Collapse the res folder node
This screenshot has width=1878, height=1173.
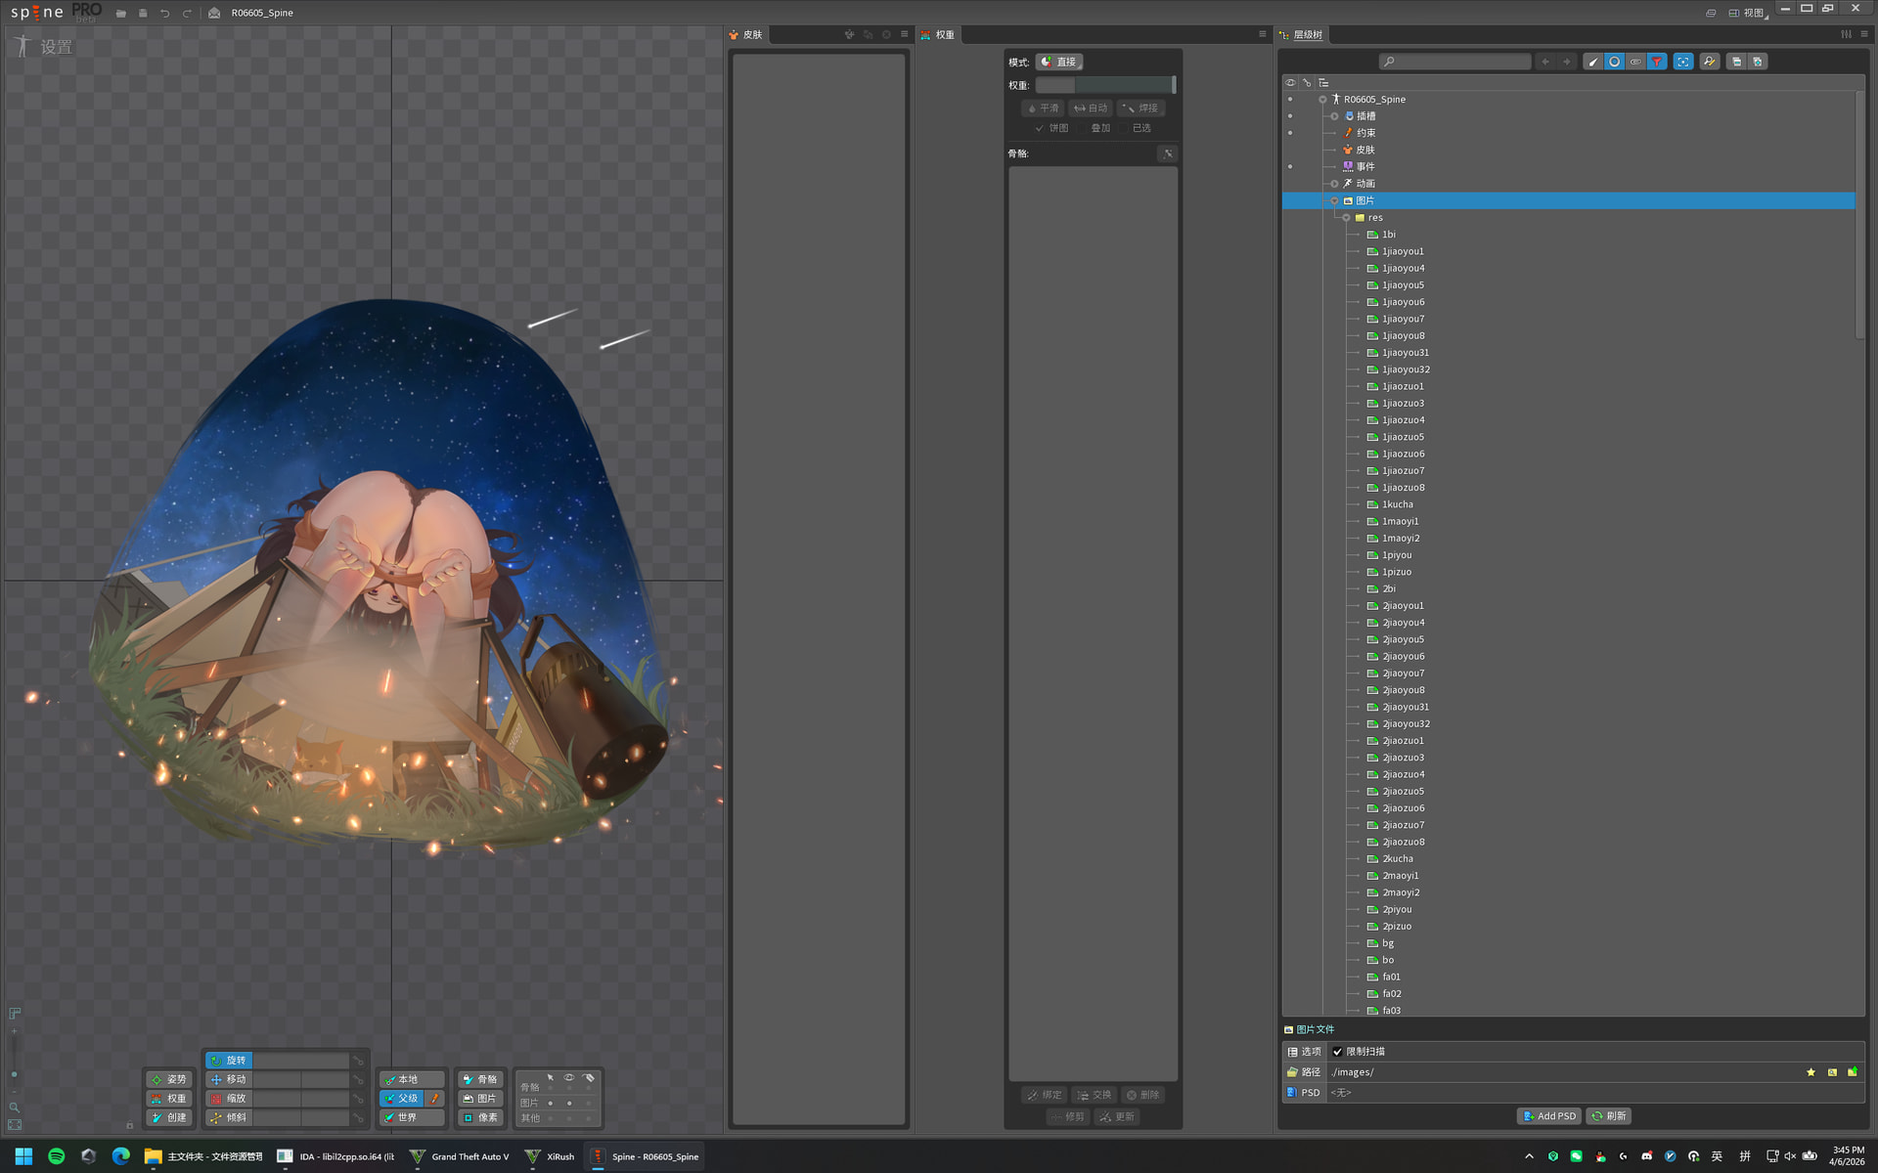(1347, 218)
